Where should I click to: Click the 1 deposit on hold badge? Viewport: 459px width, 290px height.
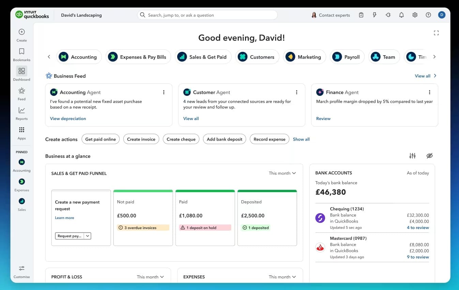[x=205, y=228]
